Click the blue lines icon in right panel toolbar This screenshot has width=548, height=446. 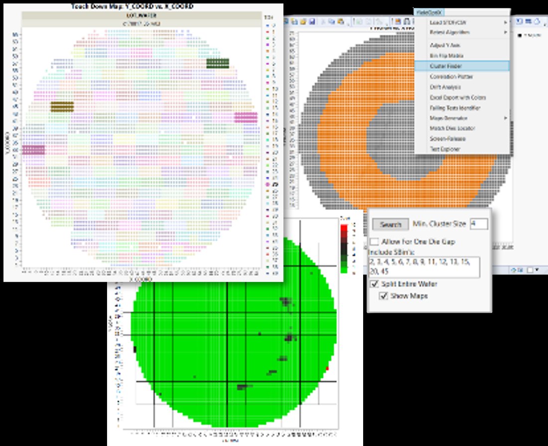click(528, 21)
